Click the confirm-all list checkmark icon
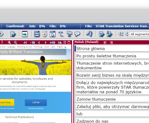 [x=109, y=34]
